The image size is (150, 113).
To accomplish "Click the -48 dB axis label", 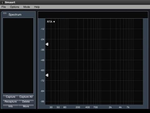I will (42, 60).
